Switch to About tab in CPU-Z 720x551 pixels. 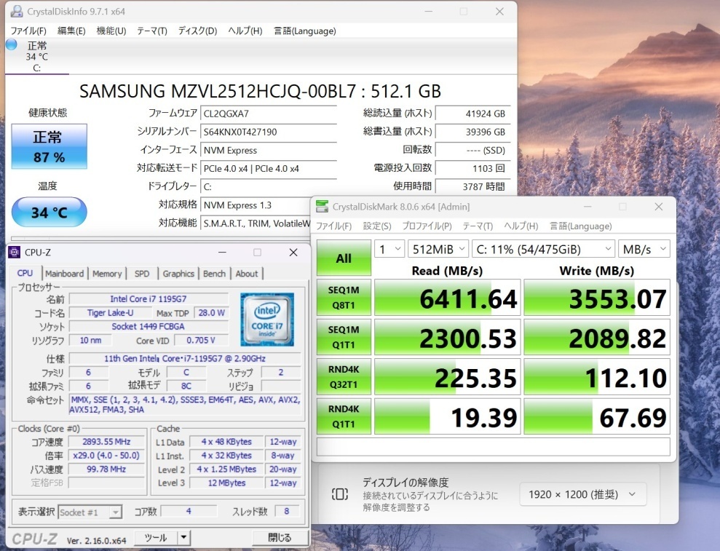(247, 274)
